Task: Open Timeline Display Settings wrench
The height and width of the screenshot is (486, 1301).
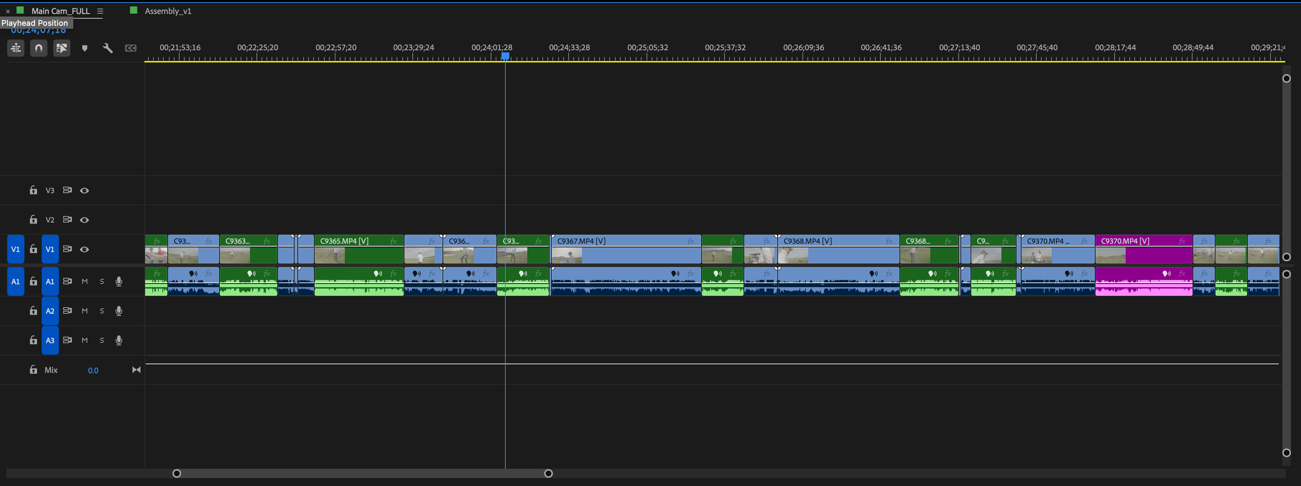Action: (x=107, y=48)
